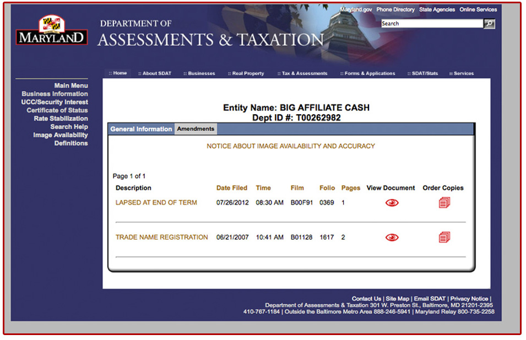
Task: Select the date 07/26/2012
Action: [x=232, y=203]
